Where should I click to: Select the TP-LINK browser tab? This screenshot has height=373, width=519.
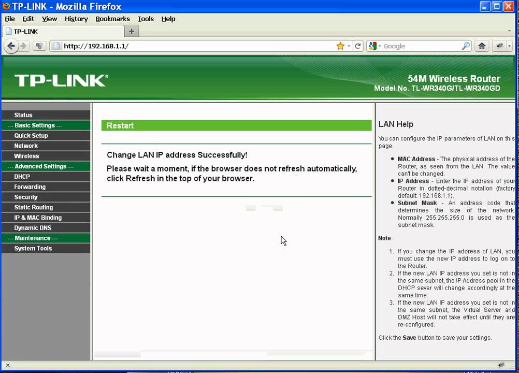click(x=63, y=32)
